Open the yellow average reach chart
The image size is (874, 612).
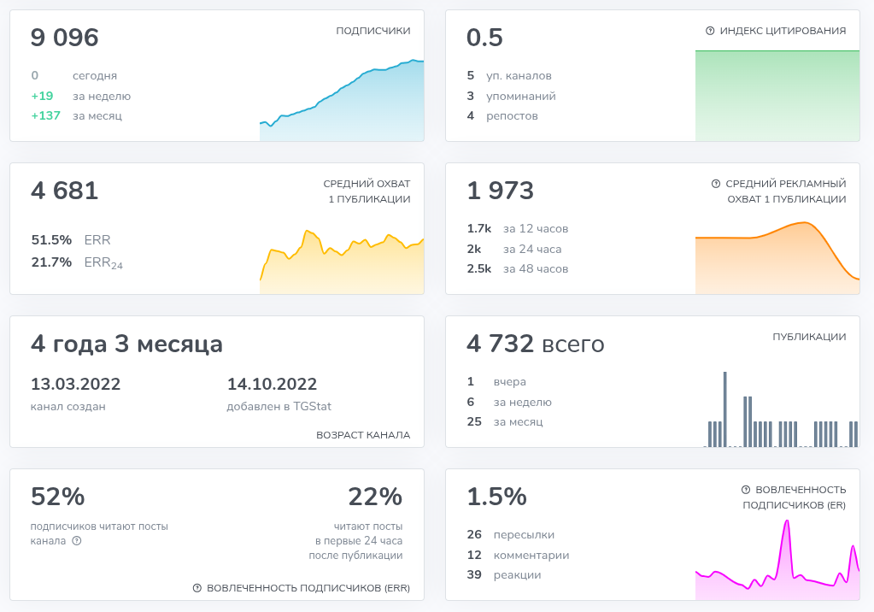pos(342,261)
